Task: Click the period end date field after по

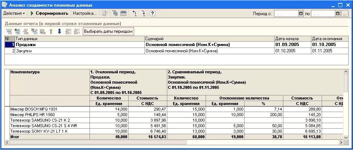Action: tap(323, 14)
